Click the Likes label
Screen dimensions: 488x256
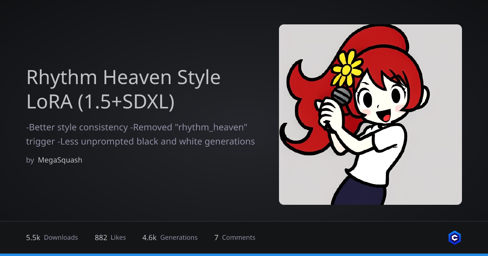point(118,238)
